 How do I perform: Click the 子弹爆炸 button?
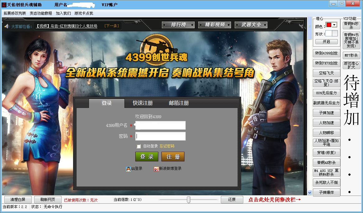[326, 192]
